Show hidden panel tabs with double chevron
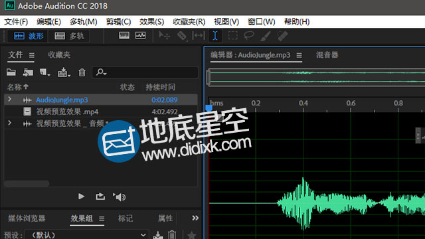This screenshot has height=239, width=425. (195, 218)
